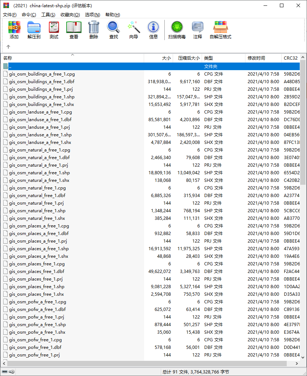Select gis_osm_places_free_1.cpg file
The height and width of the screenshot is (376, 307).
151,264
